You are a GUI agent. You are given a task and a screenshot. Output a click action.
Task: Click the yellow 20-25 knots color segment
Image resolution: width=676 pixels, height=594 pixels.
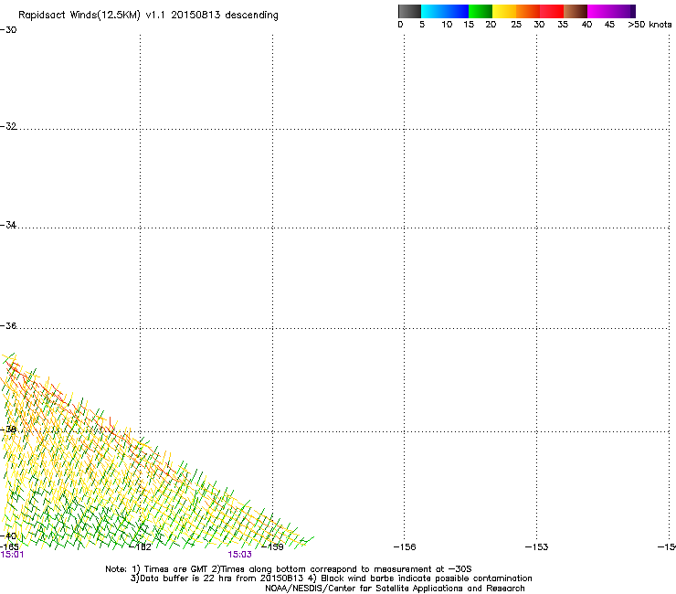504,11
